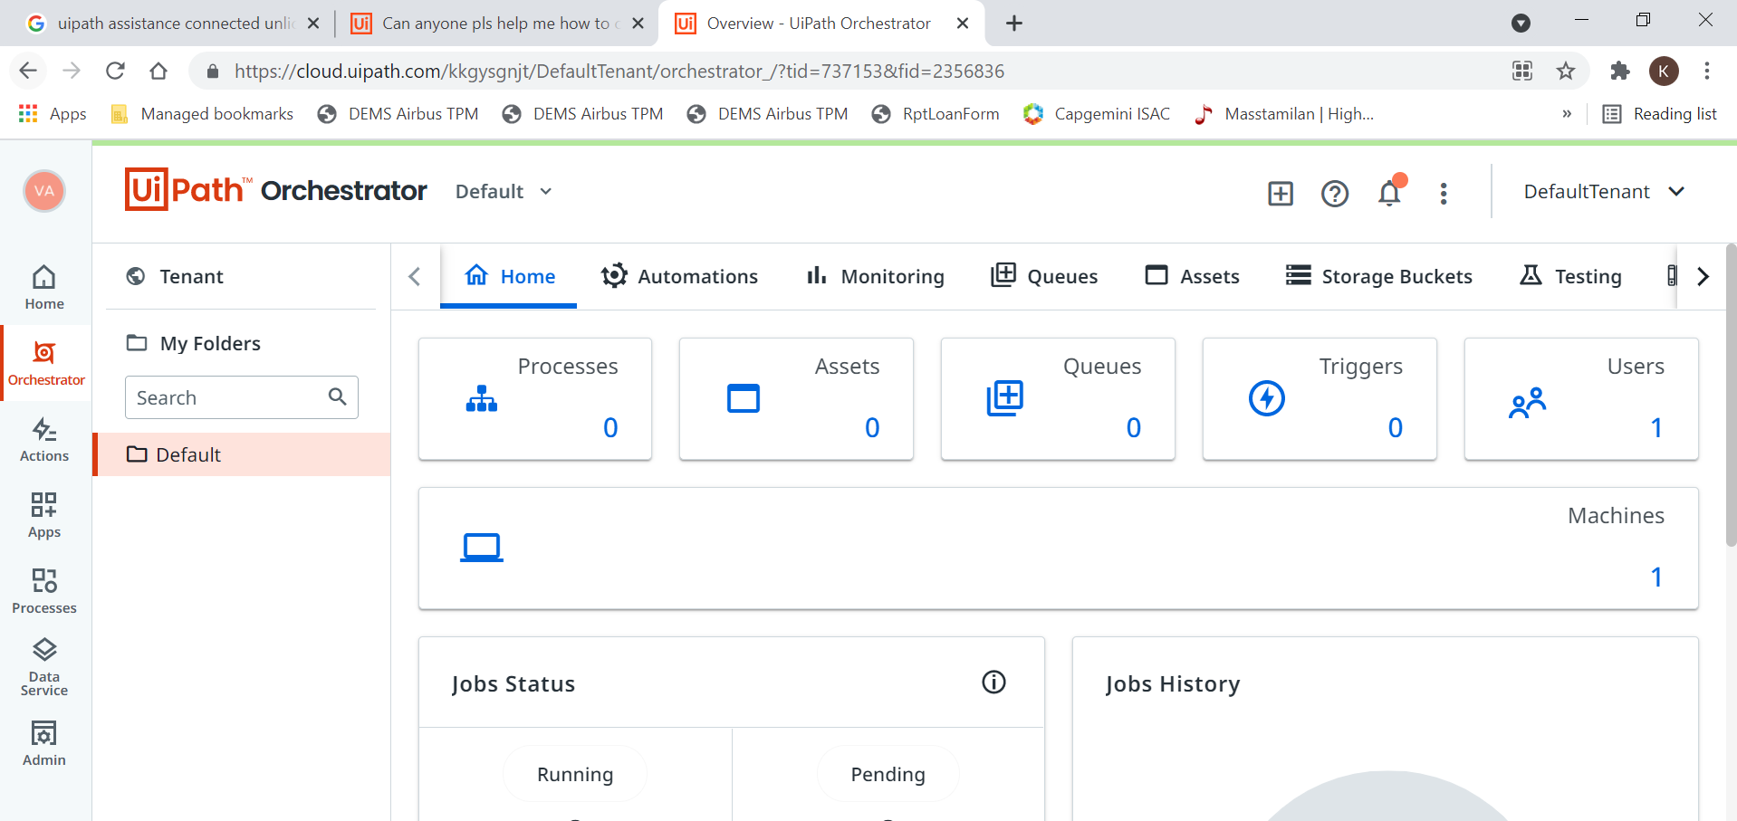Image resolution: width=1737 pixels, height=821 pixels.
Task: Open Processes in the left sidebar
Action: click(x=44, y=591)
